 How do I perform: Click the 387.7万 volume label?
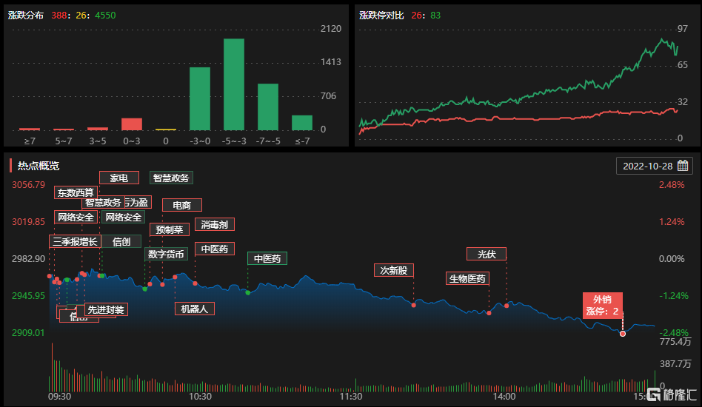675,363
